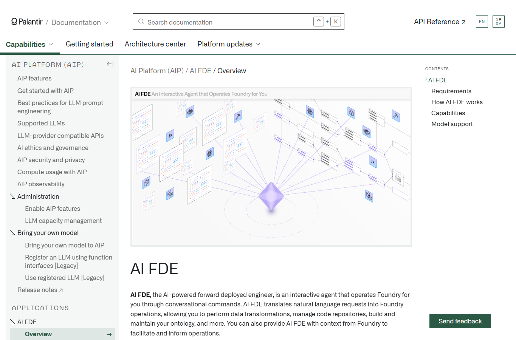Jump to Requirements section
Image resolution: width=516 pixels, height=340 pixels.
[x=451, y=91]
